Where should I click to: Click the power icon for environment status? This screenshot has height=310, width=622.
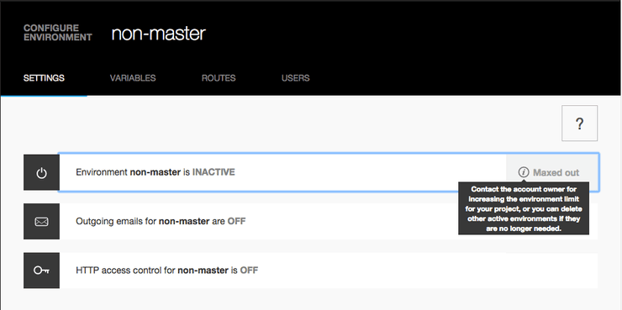pyautogui.click(x=42, y=173)
